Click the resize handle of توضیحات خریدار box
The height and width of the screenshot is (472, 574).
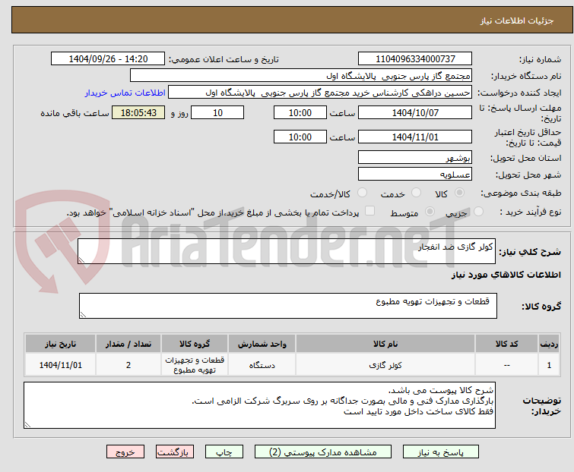coord(28,424)
